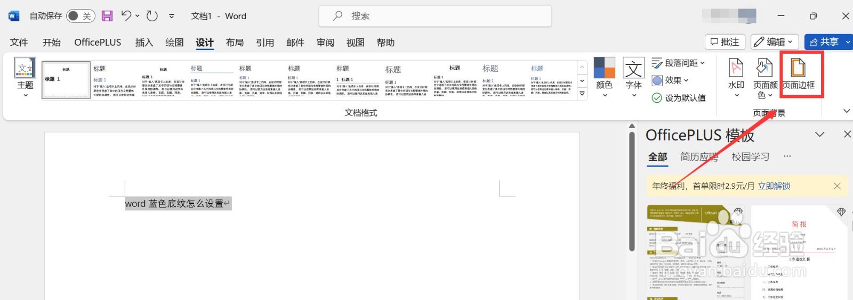Dismiss the 年终福利 promotion banner
The width and height of the screenshot is (853, 300).
point(837,186)
